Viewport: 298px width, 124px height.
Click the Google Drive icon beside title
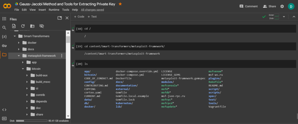point(17,4)
